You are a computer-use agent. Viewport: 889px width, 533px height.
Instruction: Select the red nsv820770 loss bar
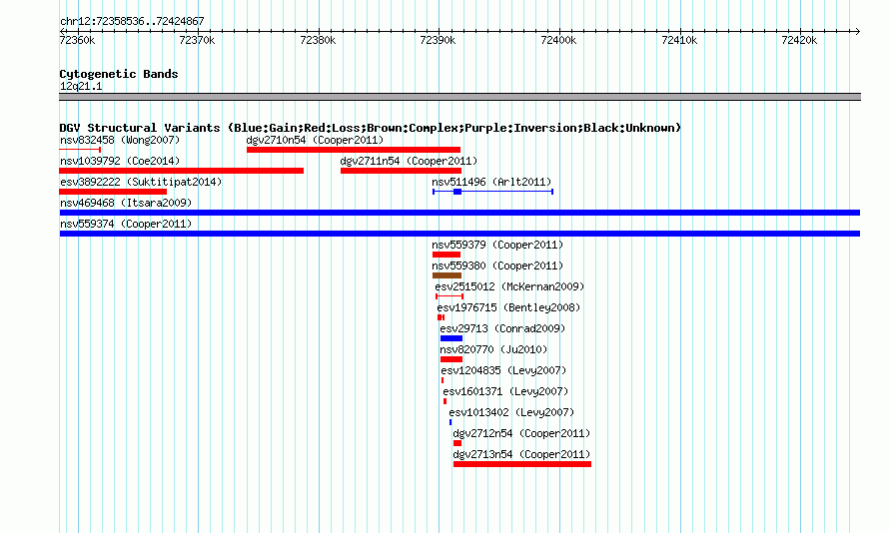[451, 359]
